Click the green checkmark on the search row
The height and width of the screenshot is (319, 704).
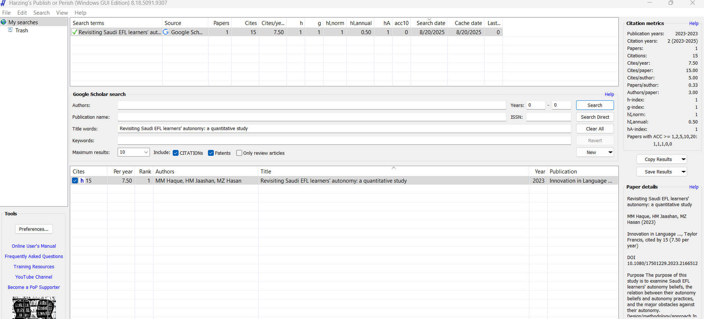point(75,32)
